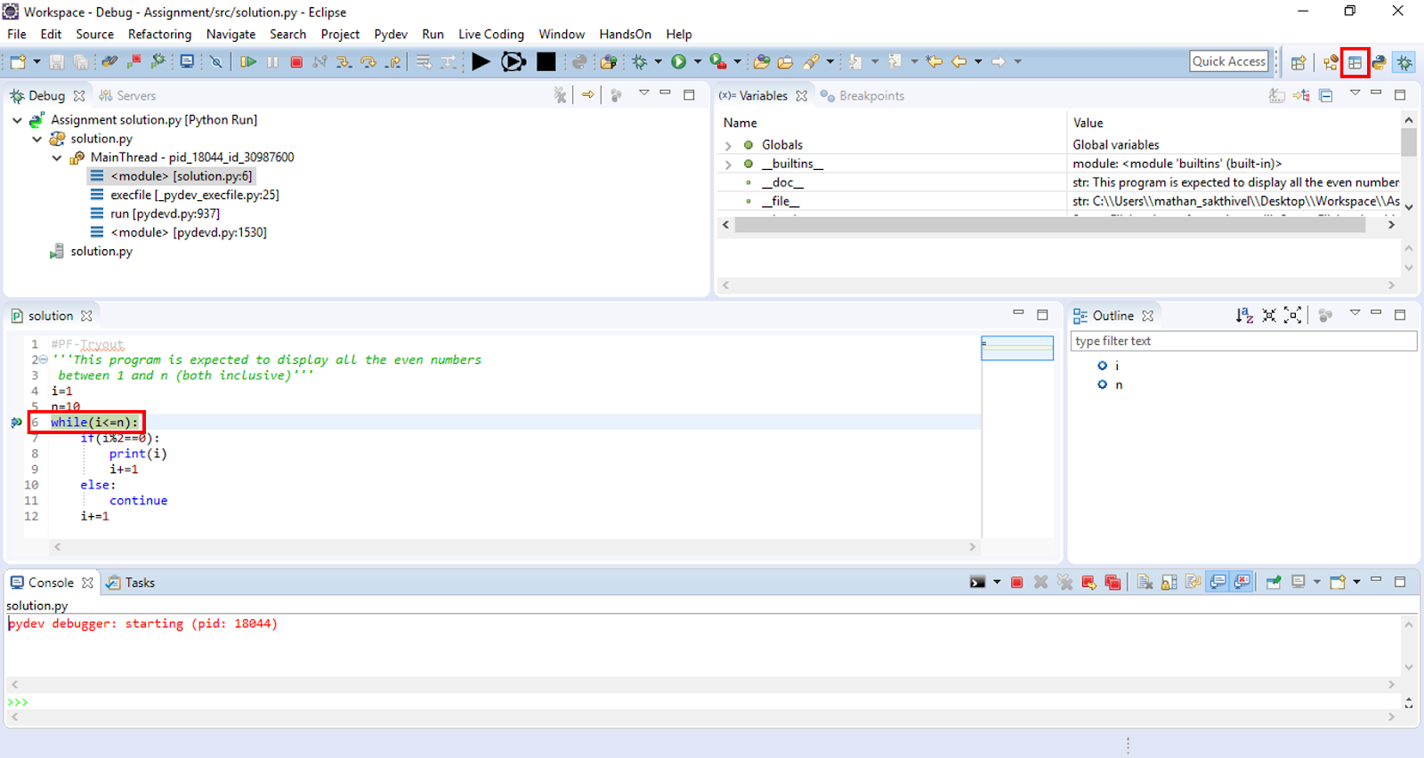Click the Resume debug button
This screenshot has width=1424, height=758.
(x=248, y=61)
